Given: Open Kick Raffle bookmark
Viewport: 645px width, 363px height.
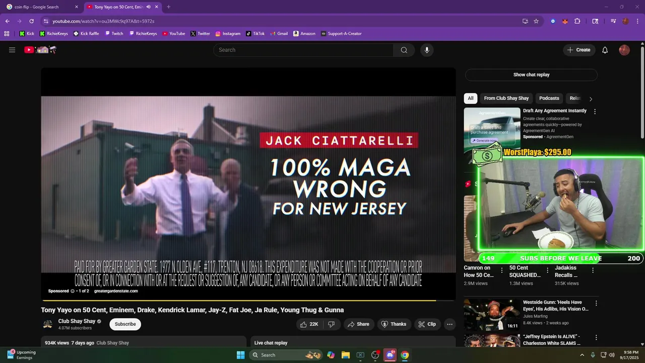Looking at the screenshot, I should (x=86, y=34).
